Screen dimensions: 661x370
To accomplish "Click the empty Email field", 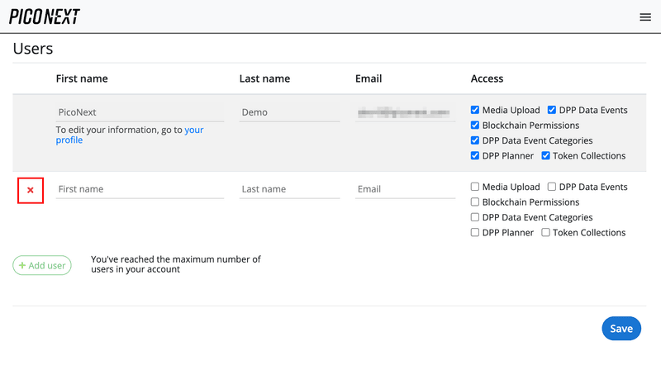I will pyautogui.click(x=405, y=189).
